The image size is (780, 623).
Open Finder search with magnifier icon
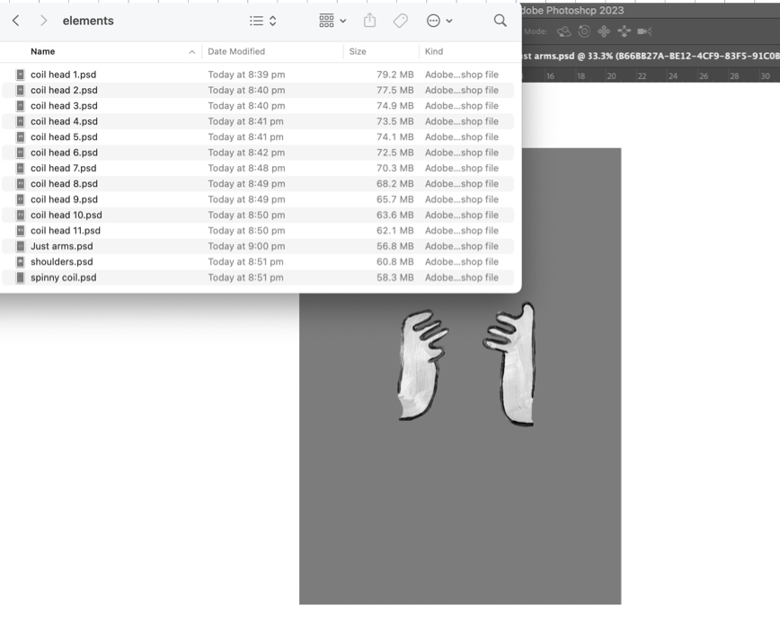[x=500, y=21]
